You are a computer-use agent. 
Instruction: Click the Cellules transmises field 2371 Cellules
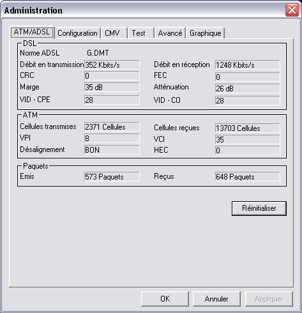(x=112, y=127)
